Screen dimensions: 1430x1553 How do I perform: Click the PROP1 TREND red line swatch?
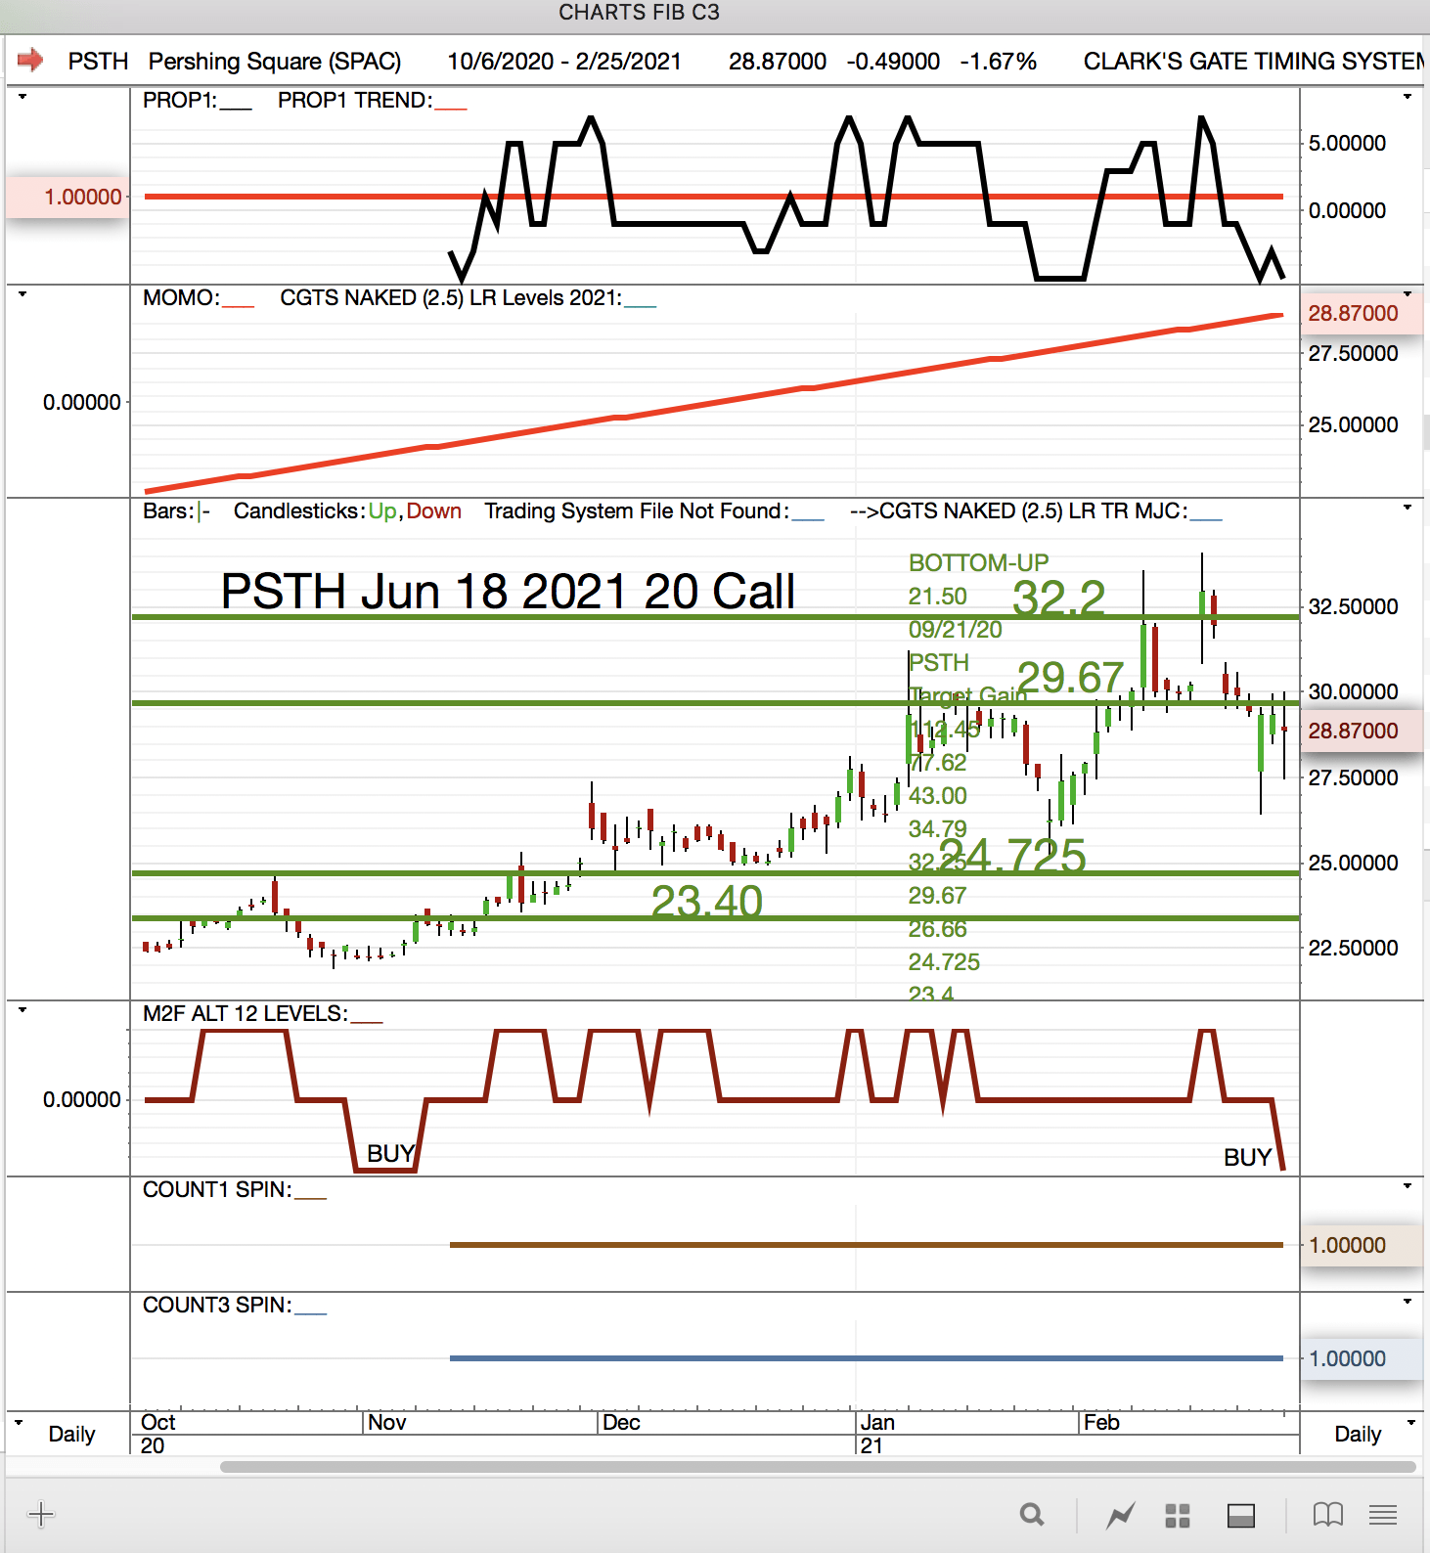[451, 108]
